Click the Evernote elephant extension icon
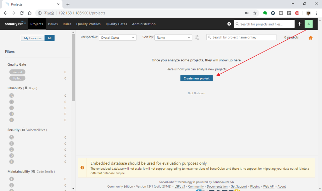This screenshot has width=322, height=191. [x=265, y=13]
